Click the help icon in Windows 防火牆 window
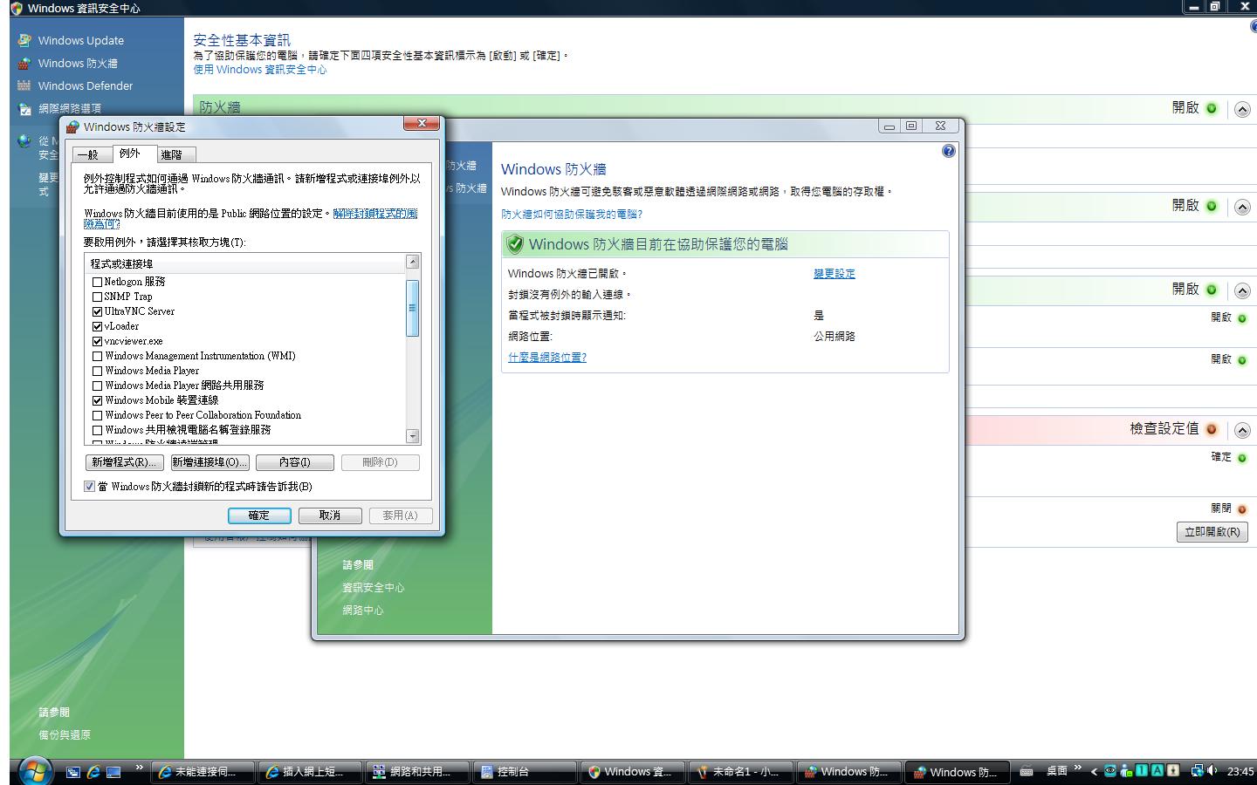Screen dimensions: 1257x785 [949, 151]
